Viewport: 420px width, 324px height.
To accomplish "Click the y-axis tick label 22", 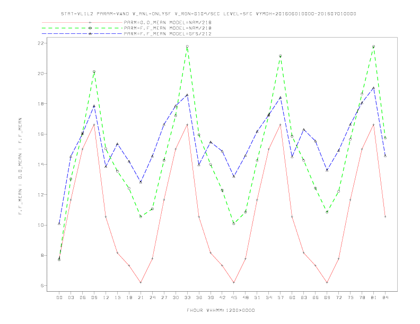I will click(x=42, y=43).
